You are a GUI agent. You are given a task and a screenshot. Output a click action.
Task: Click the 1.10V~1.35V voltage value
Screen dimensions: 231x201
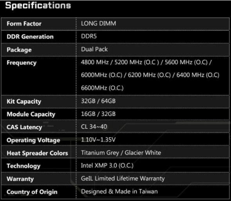98,140
